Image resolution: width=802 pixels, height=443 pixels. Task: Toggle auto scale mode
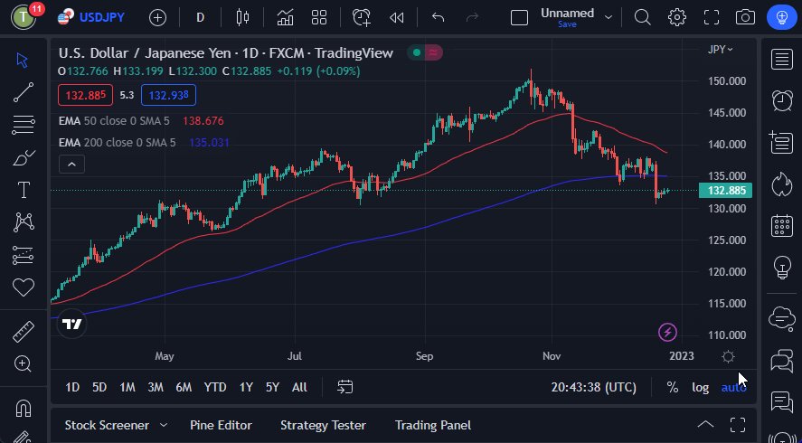tap(732, 387)
